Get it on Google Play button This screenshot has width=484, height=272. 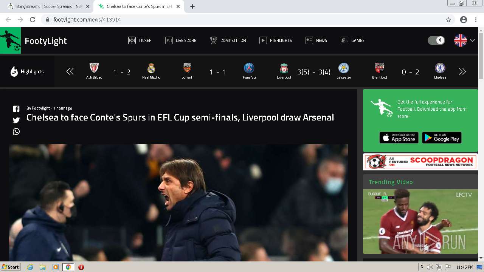[x=442, y=138]
